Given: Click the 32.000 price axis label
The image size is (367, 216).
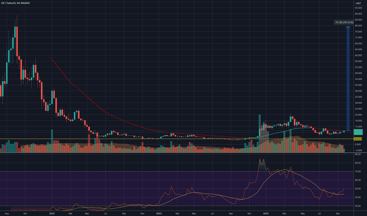Looking at the screenshot, I should [x=358, y=97].
